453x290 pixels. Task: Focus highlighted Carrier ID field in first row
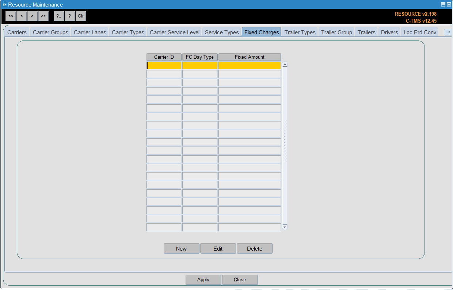[164, 65]
